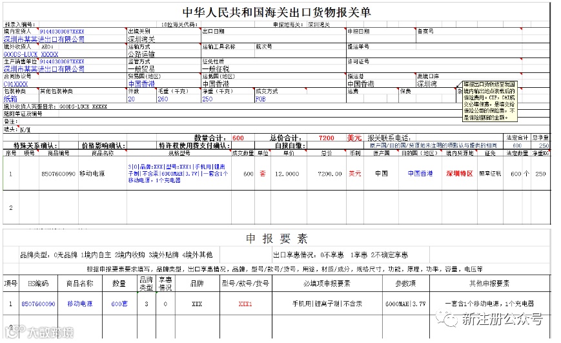
Task: Select the 数量 value 600套
Action: click(x=119, y=304)
